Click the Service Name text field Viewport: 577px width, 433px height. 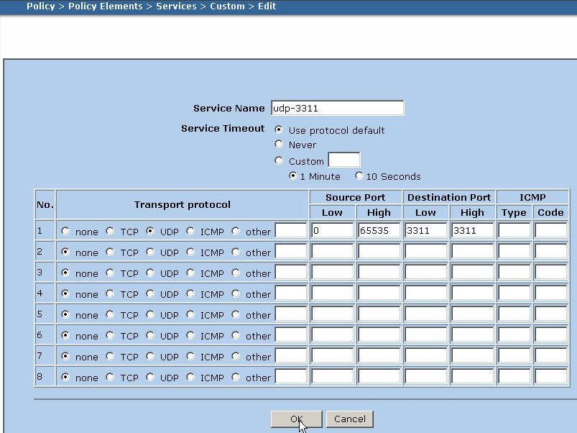click(337, 109)
